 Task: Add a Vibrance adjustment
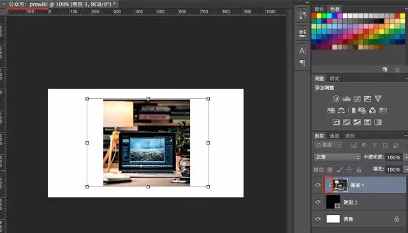378,99
